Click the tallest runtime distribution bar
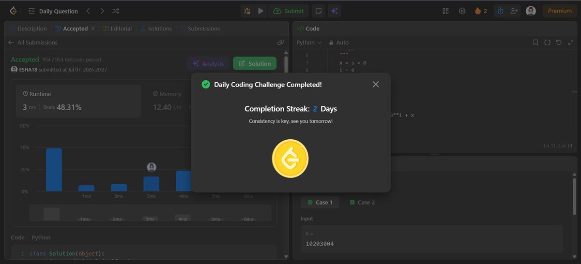Viewport: 581px width, 264px height. (54, 170)
